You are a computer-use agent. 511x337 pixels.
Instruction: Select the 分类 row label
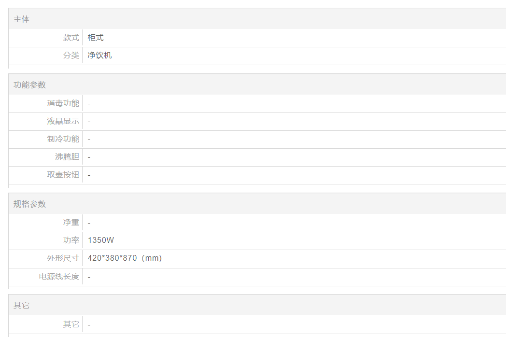point(71,56)
